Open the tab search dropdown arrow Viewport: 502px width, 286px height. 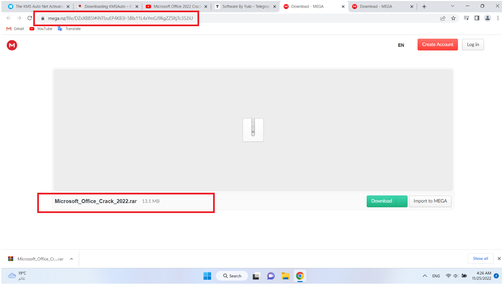[452, 6]
